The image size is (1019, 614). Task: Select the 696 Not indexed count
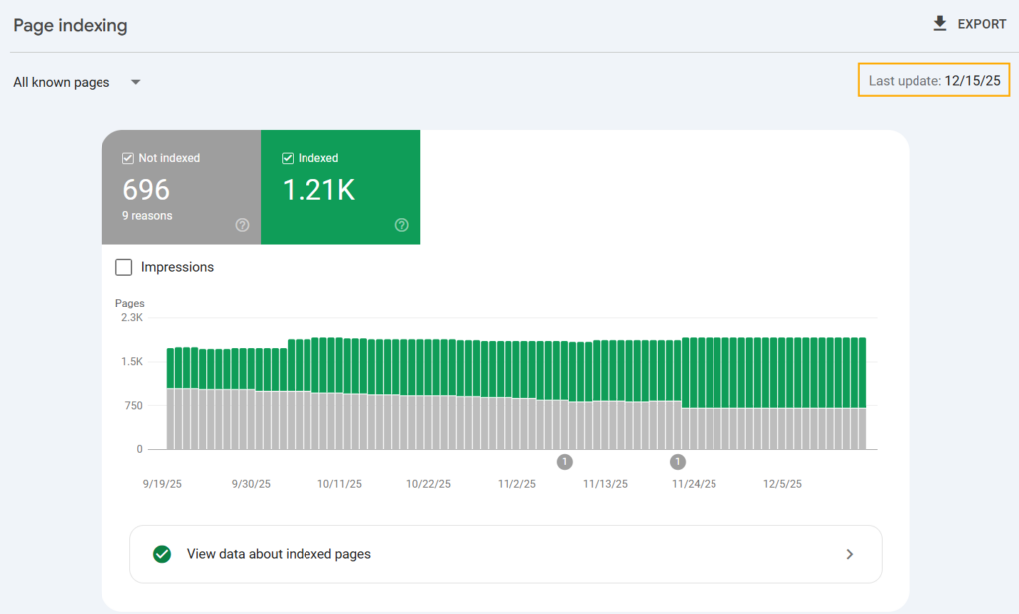[146, 190]
